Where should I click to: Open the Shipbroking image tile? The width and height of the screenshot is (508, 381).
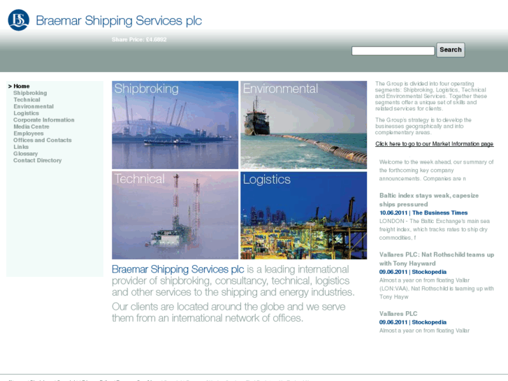(x=175, y=125)
